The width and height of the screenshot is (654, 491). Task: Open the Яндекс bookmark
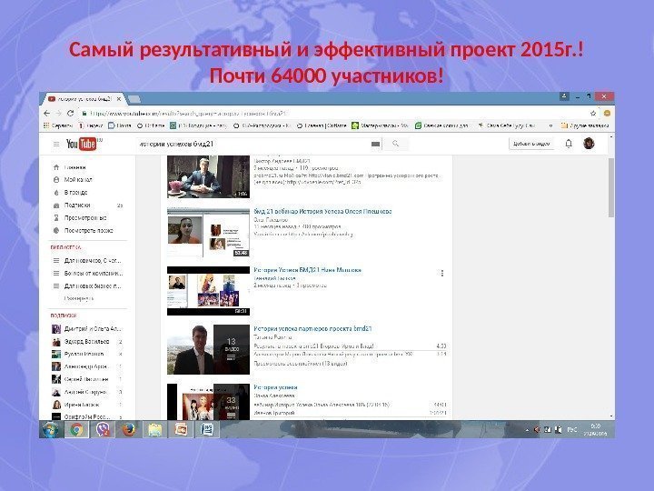pyautogui.click(x=91, y=125)
